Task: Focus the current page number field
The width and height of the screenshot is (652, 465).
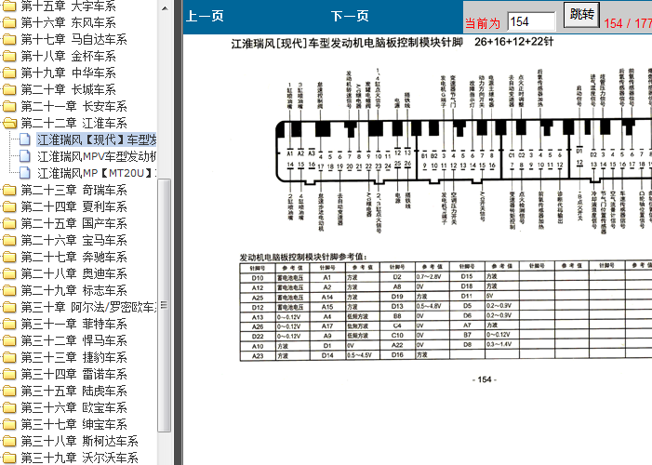Action: point(531,21)
